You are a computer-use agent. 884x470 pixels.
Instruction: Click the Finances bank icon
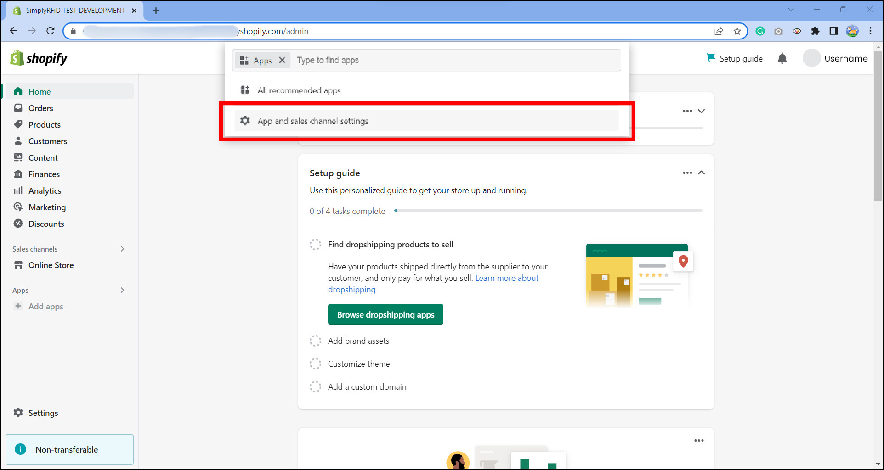(x=18, y=174)
